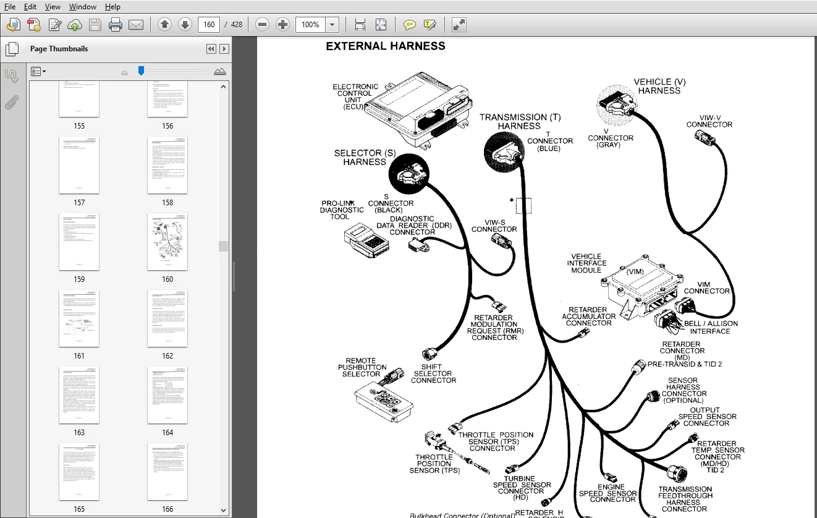Click the fit-to-width scrolling icon

tap(360, 25)
